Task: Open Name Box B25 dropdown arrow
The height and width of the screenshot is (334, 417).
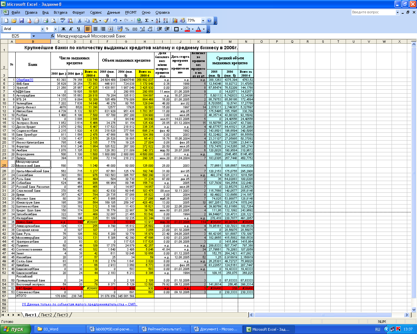Action: click(x=33, y=36)
